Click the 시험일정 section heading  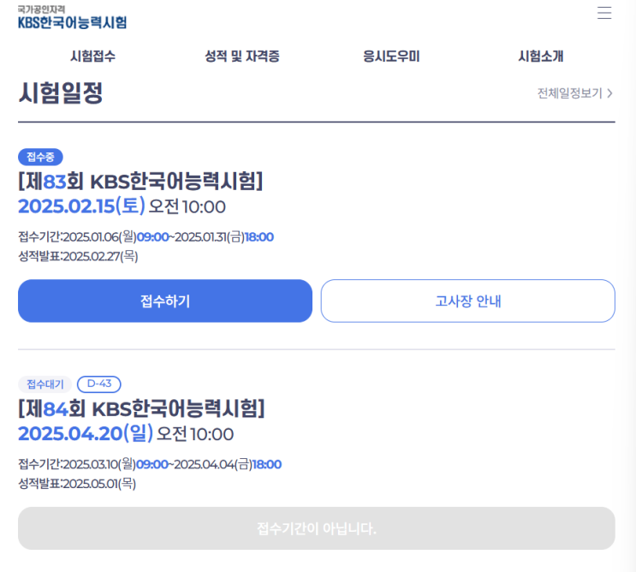point(61,92)
